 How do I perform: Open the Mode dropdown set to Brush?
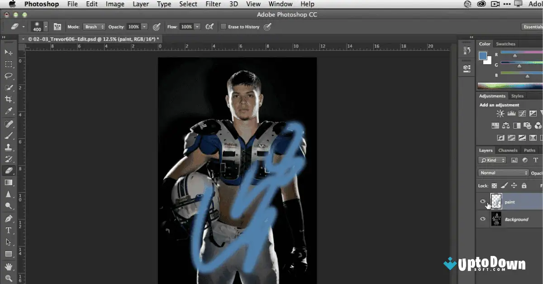click(x=94, y=26)
